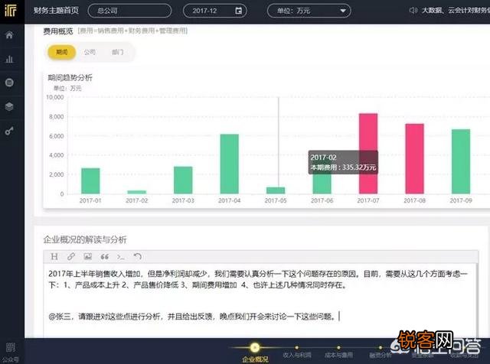Click the 10,000 y-axis label

(54, 97)
